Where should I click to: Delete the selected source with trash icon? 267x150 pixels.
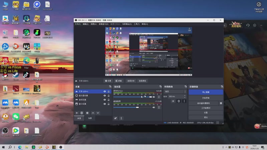pos(82,113)
